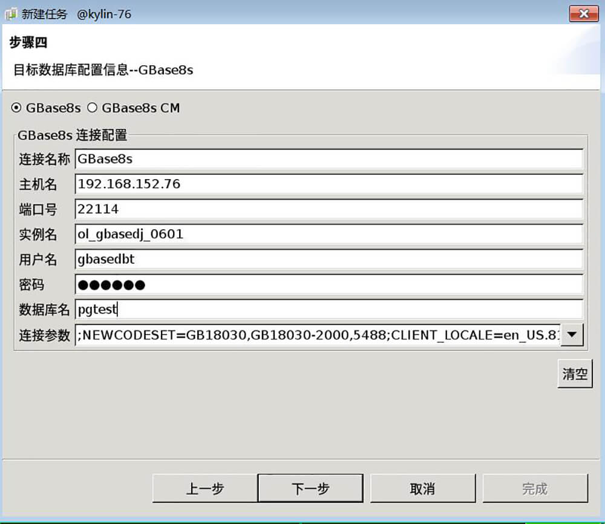Click the 主机名 field with 192.168.152.76
Viewport: 605px width, 524px height.
[x=329, y=184]
